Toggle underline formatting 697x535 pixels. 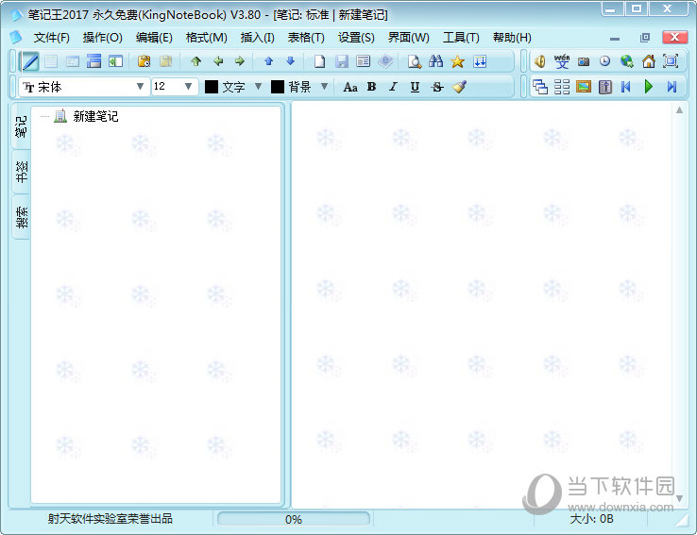(x=415, y=87)
